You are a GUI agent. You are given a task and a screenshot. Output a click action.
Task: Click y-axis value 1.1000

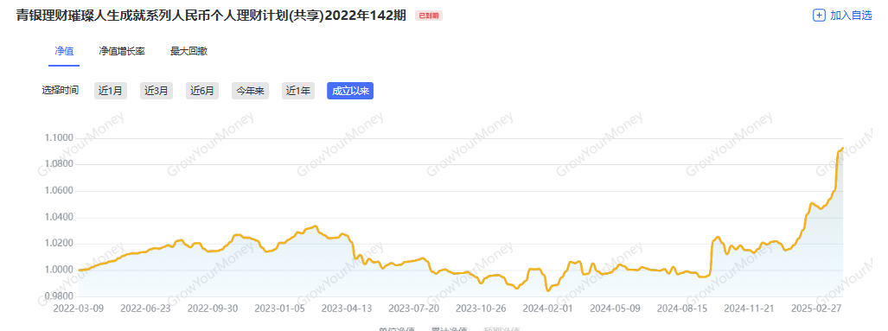tap(58, 138)
